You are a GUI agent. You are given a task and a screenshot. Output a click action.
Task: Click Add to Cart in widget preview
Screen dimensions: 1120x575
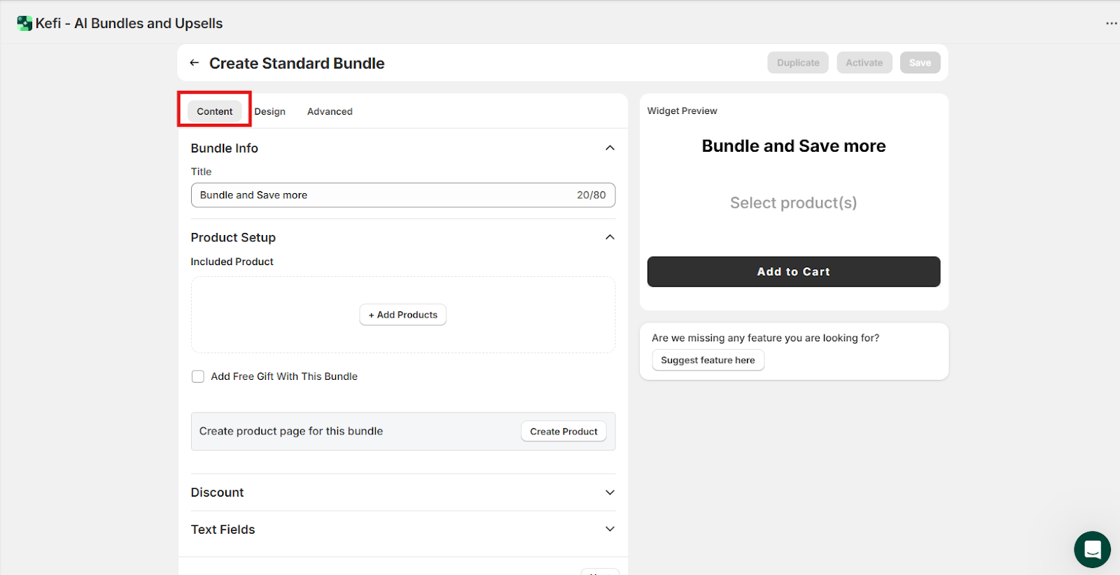pos(793,271)
